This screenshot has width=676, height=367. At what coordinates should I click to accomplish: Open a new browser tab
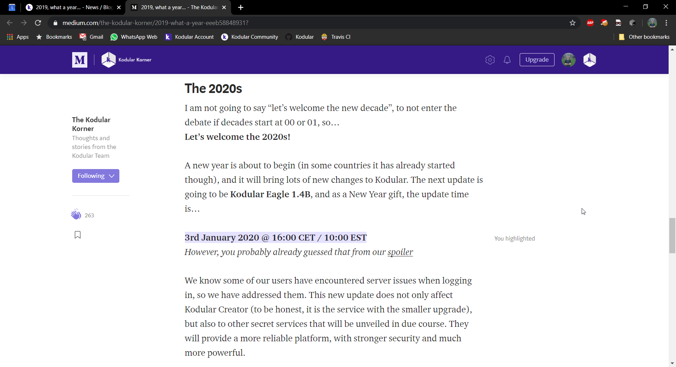coord(241,7)
